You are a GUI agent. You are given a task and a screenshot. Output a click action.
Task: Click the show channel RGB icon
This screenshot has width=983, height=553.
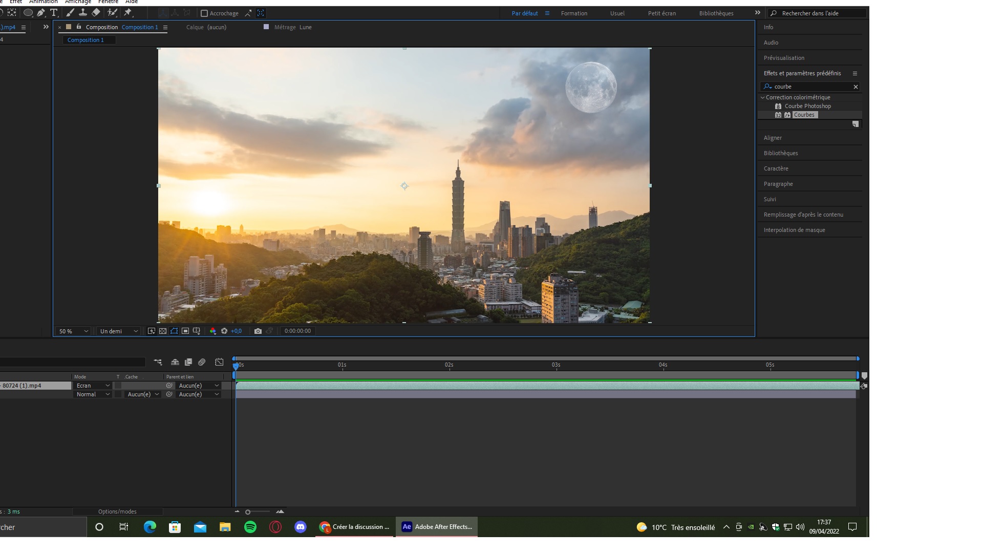pyautogui.click(x=213, y=331)
